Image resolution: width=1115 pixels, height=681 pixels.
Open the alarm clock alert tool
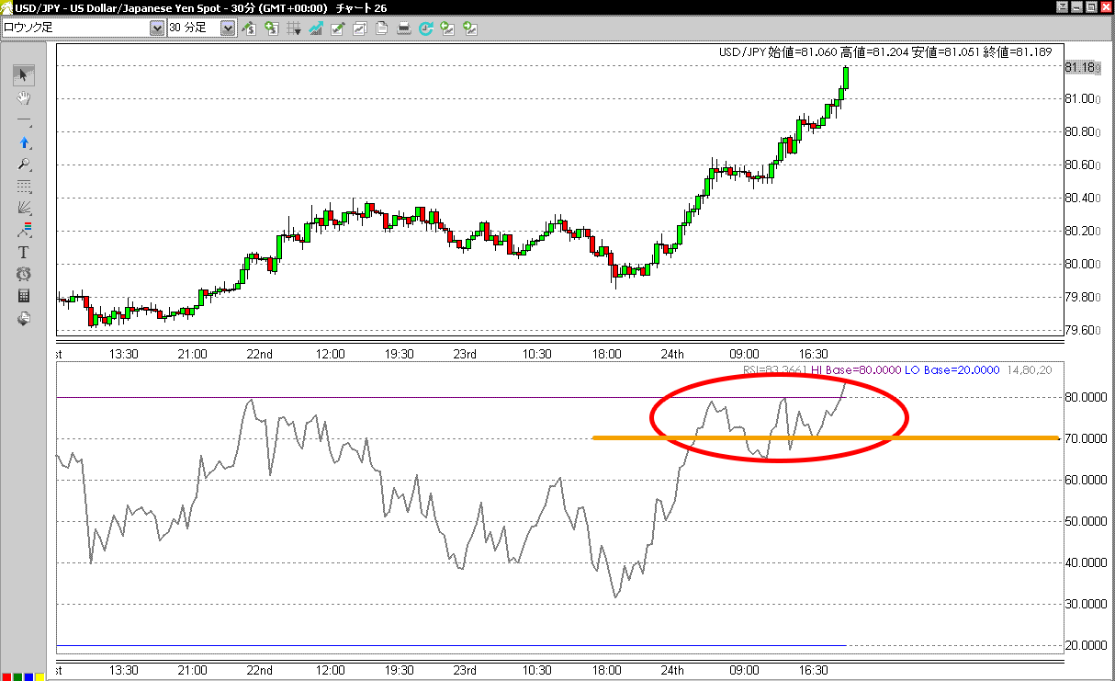pos(24,275)
